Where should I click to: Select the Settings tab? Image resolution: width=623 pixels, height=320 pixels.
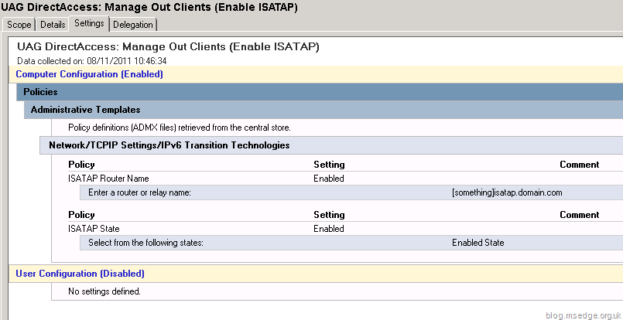[89, 23]
